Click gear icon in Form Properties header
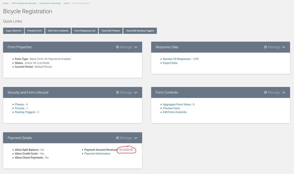The width and height of the screenshot is (294, 174). click(118, 47)
